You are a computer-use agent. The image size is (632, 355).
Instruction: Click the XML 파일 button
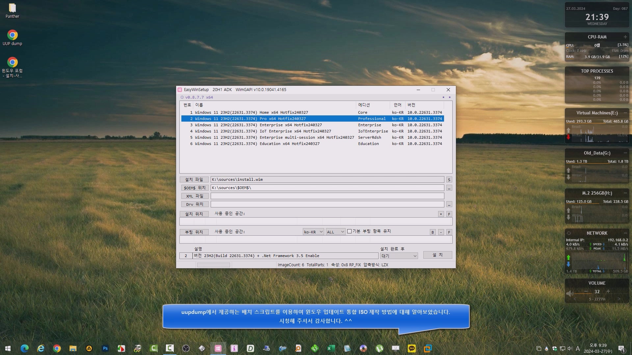pyautogui.click(x=194, y=196)
